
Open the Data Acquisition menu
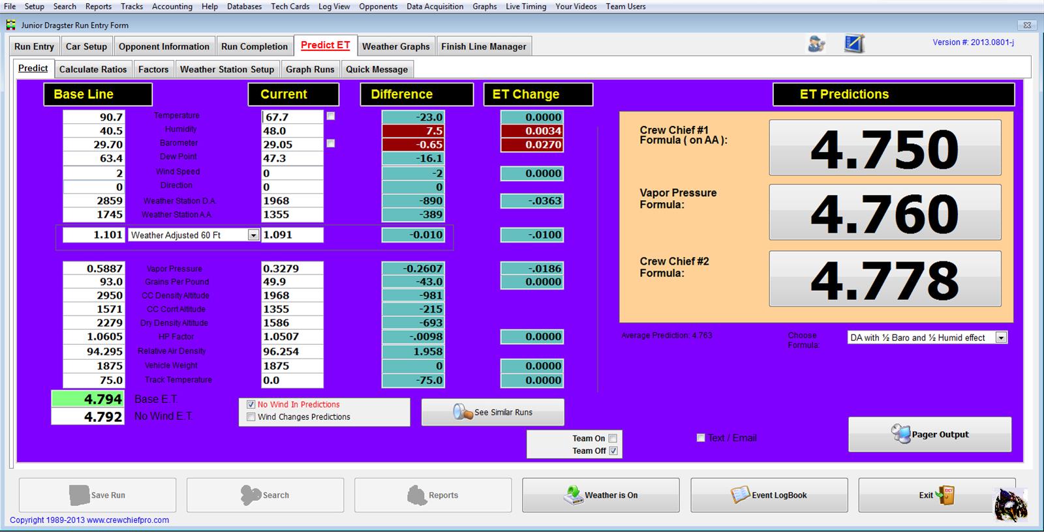435,7
